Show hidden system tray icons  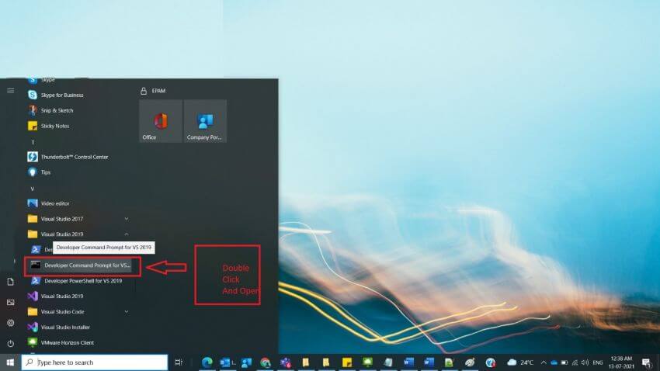pos(544,362)
